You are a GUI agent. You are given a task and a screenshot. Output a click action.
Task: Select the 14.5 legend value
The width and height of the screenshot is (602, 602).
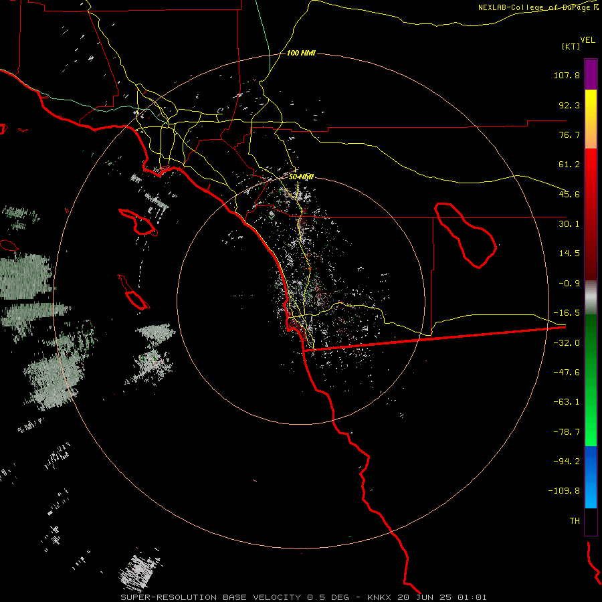[x=569, y=254]
